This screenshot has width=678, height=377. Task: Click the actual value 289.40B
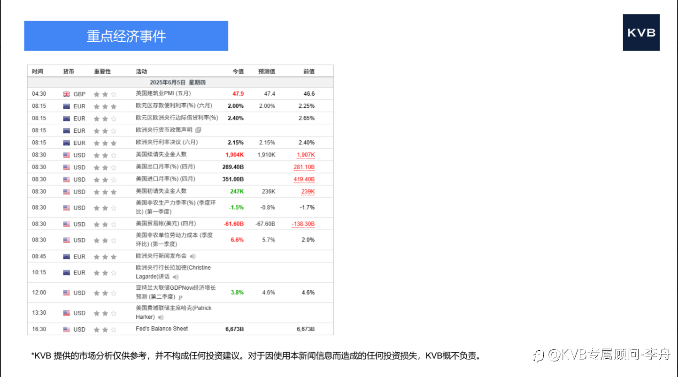233,167
